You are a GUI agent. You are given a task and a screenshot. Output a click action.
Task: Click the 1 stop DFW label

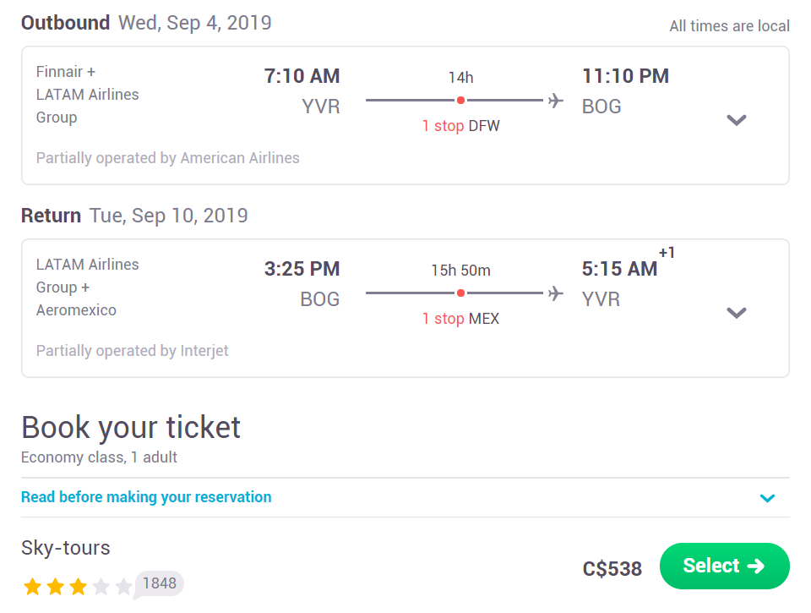[461, 126]
